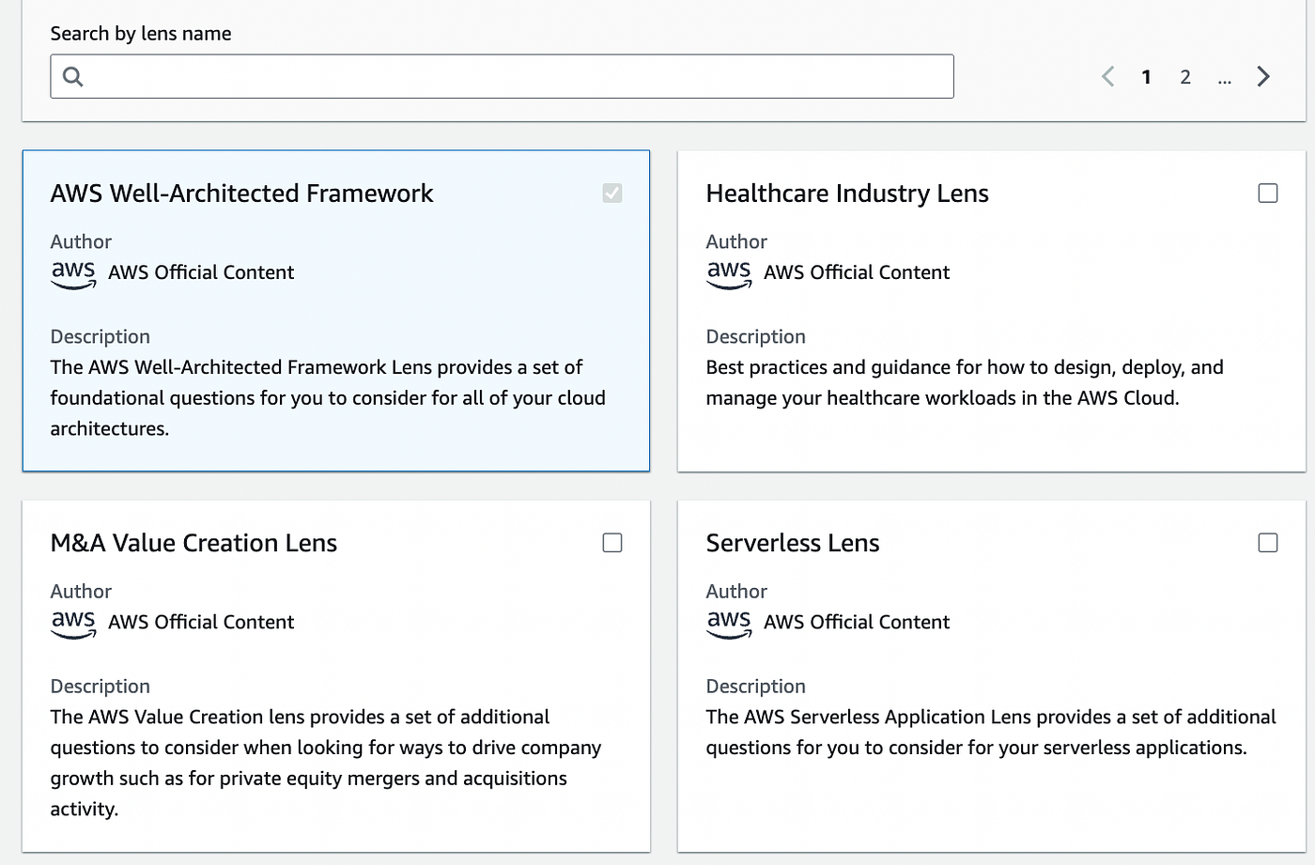The width and height of the screenshot is (1315, 865).
Task: Go to previous page of lenses
Action: (1108, 77)
